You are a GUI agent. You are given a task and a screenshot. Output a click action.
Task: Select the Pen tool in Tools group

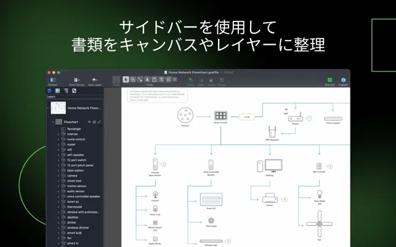coord(154,80)
